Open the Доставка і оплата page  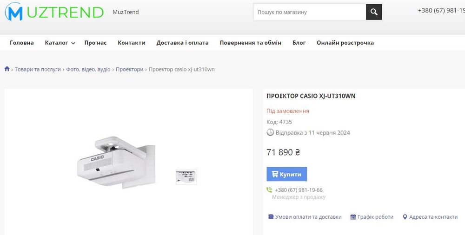[182, 43]
